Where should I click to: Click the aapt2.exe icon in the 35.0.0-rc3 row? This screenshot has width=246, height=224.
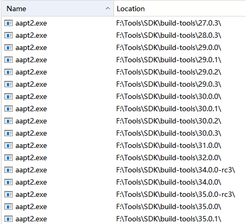[x=9, y=194]
